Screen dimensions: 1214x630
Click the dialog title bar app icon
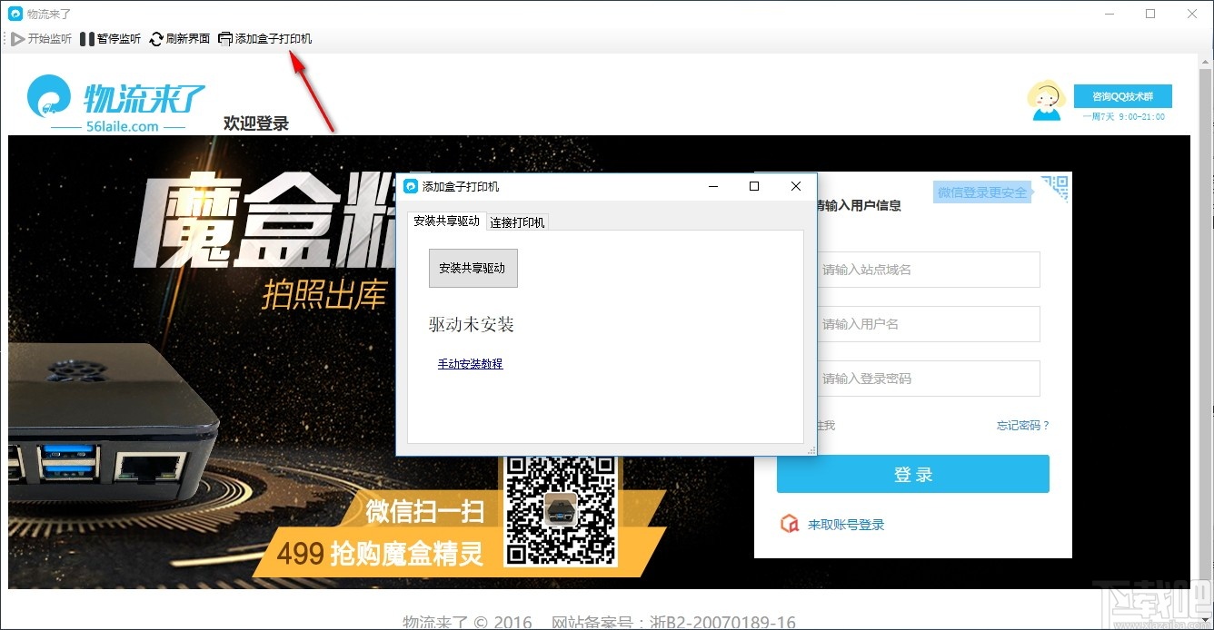[x=411, y=186]
